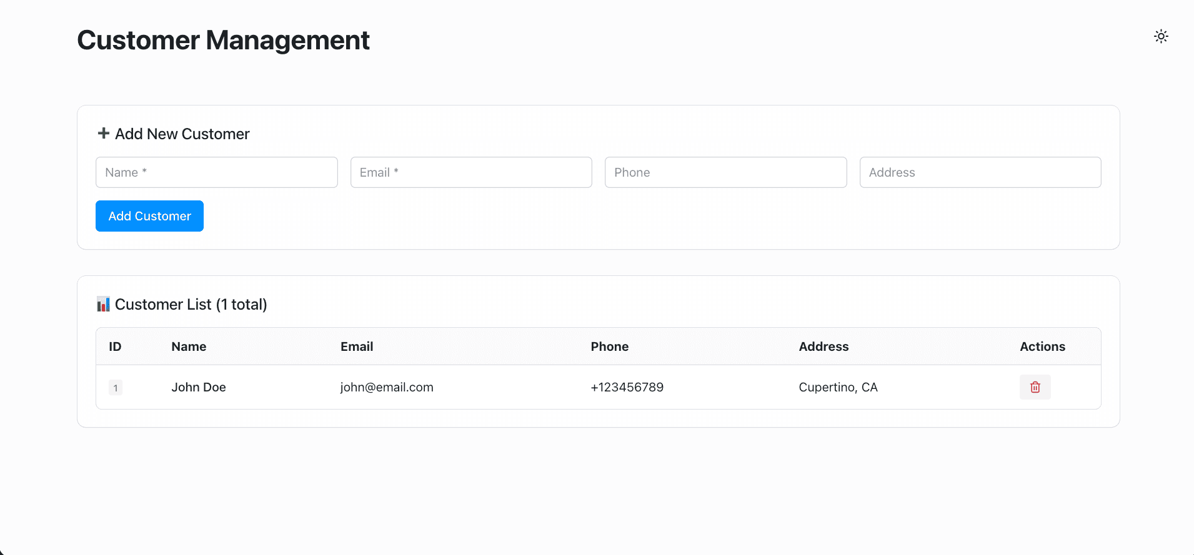Click the Address column header
Viewport: 1194px width, 555px height.
(823, 346)
